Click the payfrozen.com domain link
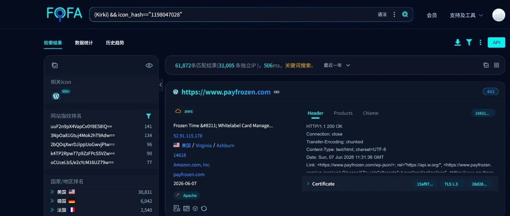This screenshot has height=216, width=510. pos(189,174)
